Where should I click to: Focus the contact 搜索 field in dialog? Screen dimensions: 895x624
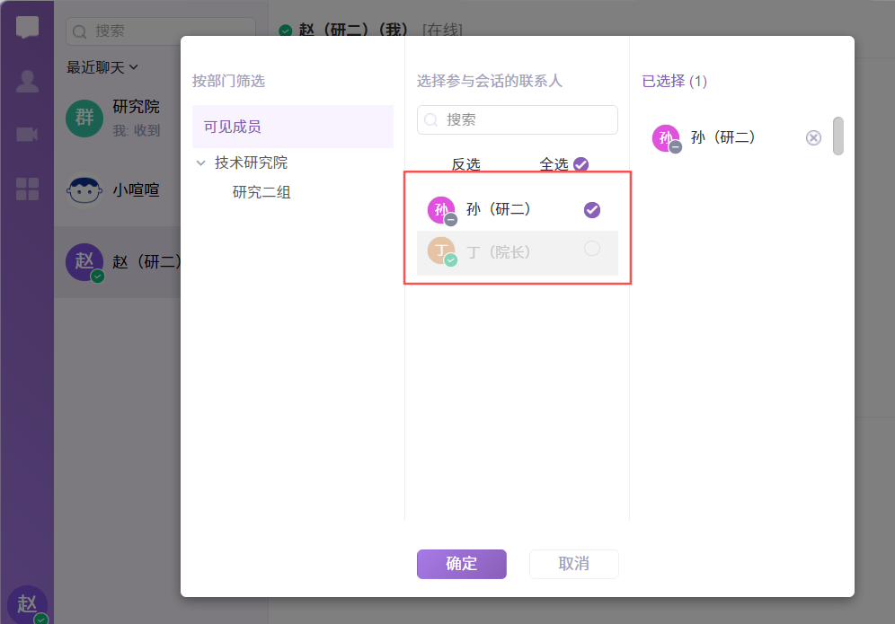526,119
